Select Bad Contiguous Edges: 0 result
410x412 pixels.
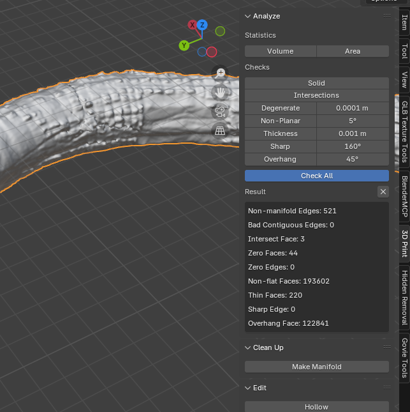pyautogui.click(x=291, y=225)
